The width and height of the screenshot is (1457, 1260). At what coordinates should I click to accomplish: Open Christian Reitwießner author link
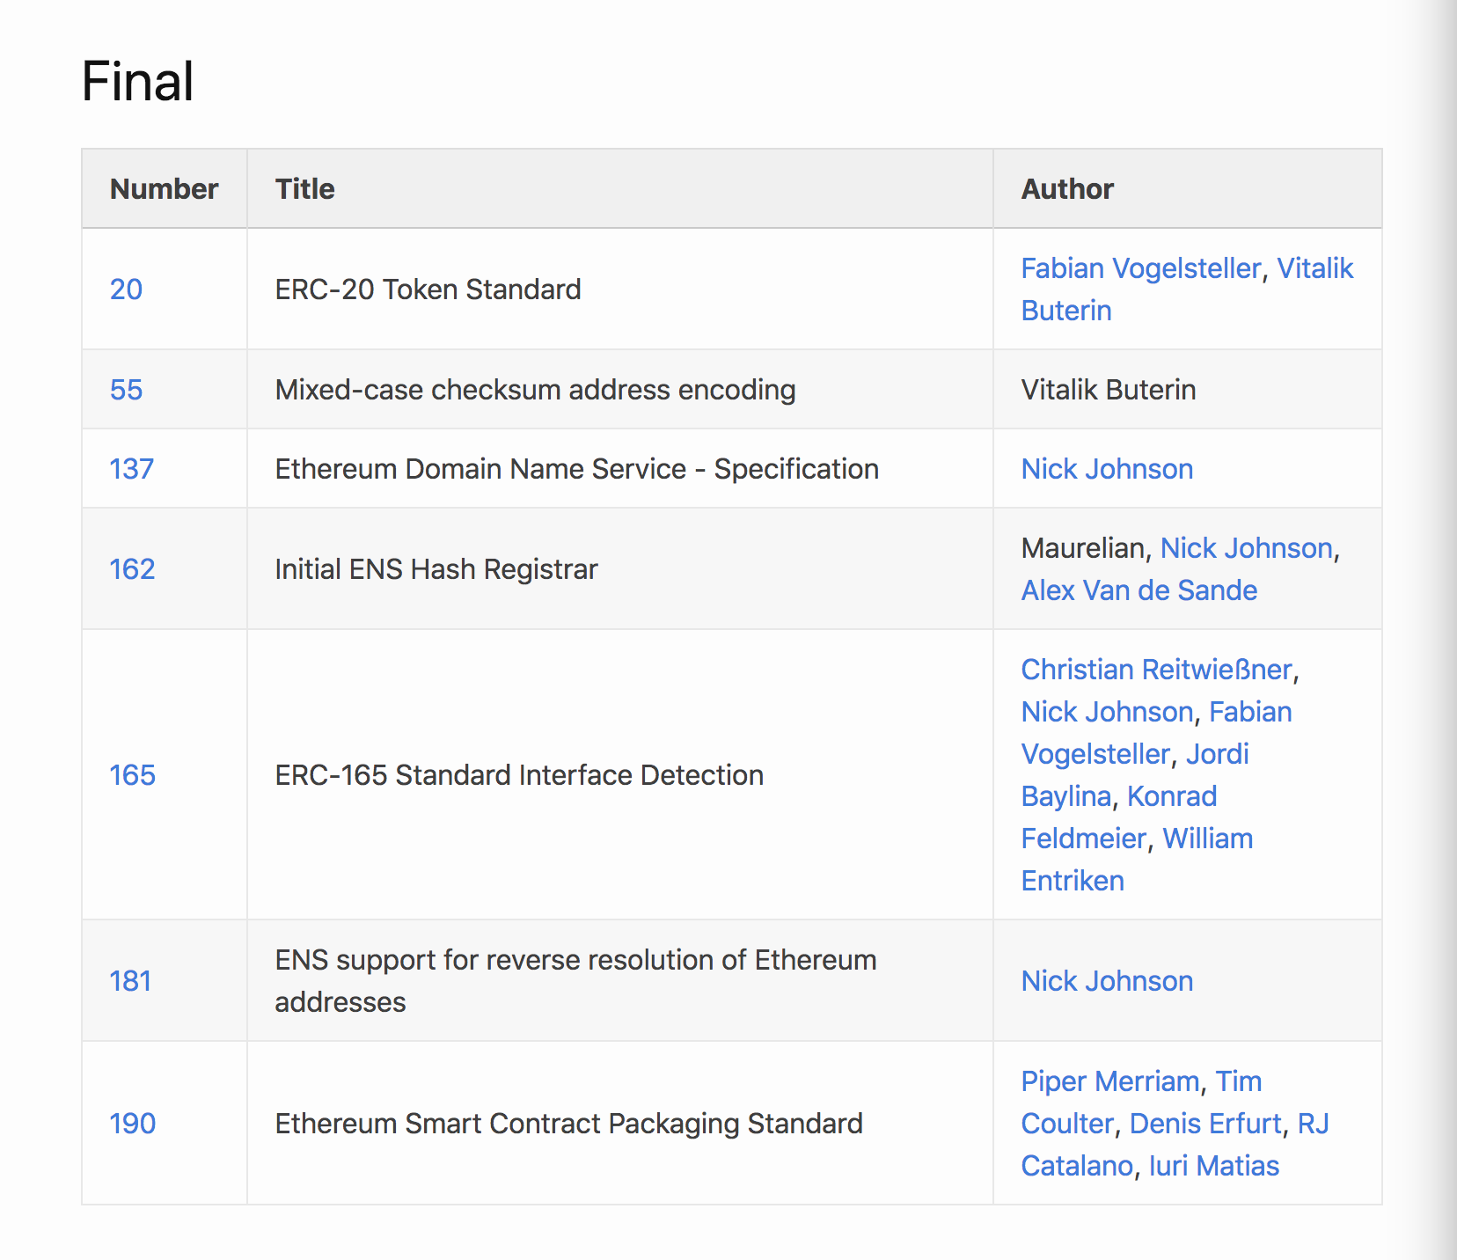tap(1156, 670)
